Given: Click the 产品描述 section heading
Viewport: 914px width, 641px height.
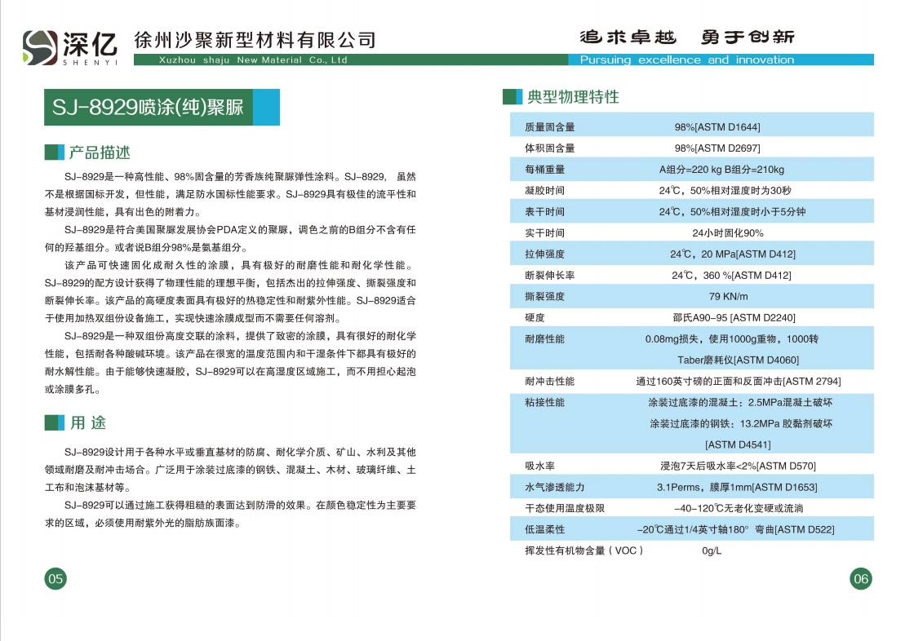Looking at the screenshot, I should 99,153.
